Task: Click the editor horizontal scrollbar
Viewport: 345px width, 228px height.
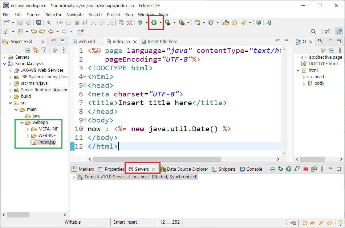Action: pyautogui.click(x=156, y=159)
